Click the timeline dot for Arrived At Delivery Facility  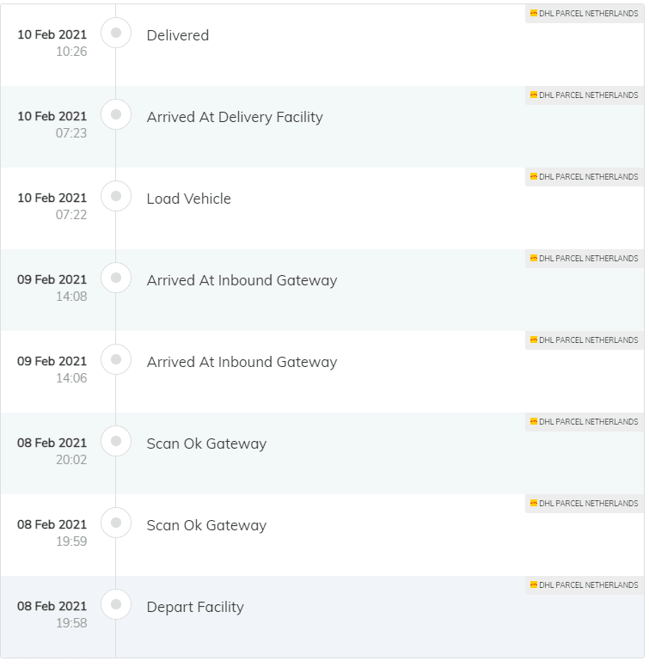click(x=116, y=114)
